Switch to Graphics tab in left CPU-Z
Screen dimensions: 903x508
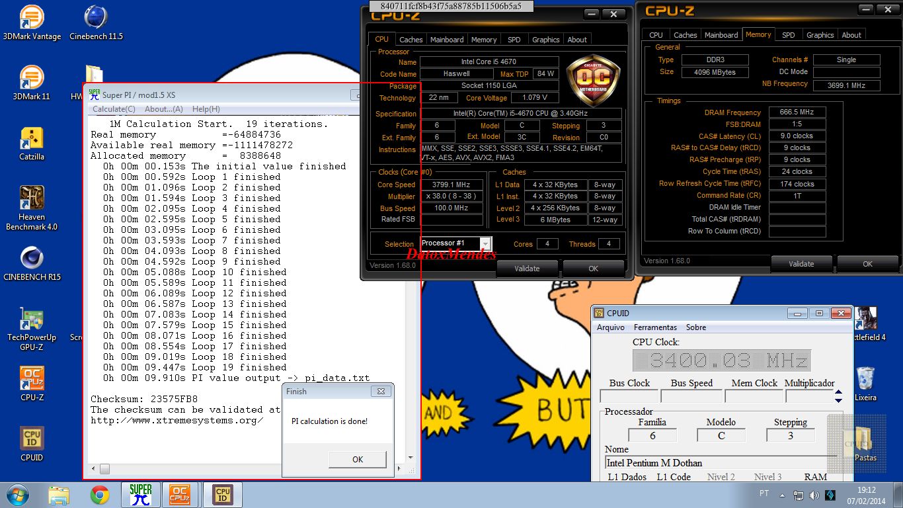tap(546, 40)
